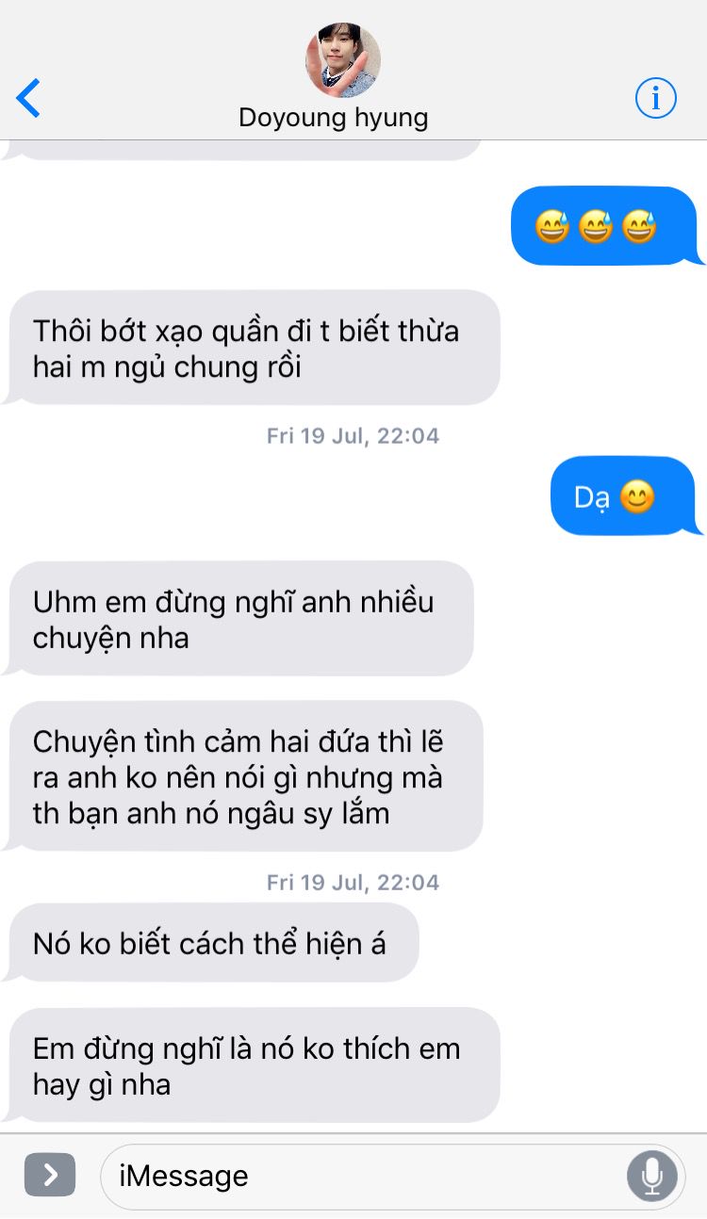Tap partially hidden gray bubble at top
The height and width of the screenshot is (1219, 707).
(x=245, y=150)
